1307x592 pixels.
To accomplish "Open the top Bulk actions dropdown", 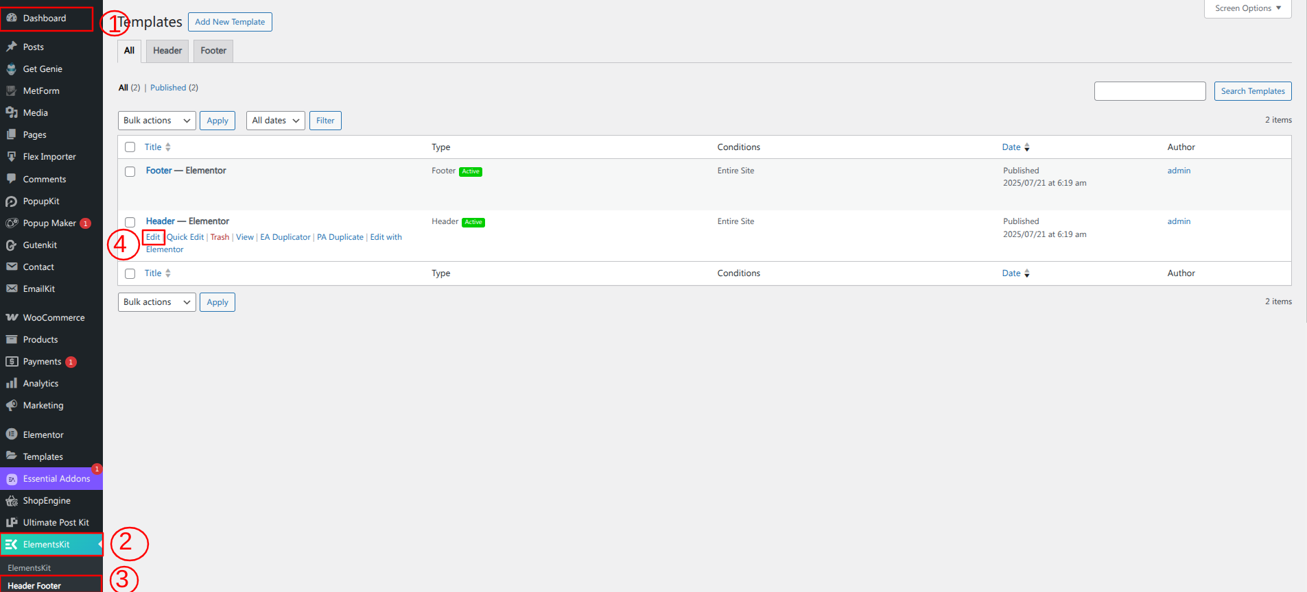I will click(x=157, y=121).
